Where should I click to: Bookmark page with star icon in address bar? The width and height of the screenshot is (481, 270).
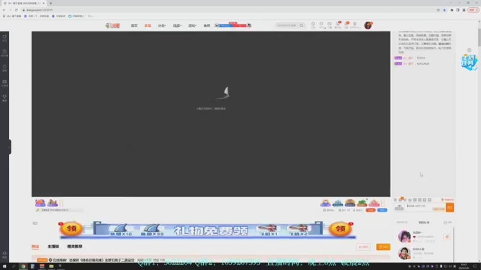pos(444,10)
